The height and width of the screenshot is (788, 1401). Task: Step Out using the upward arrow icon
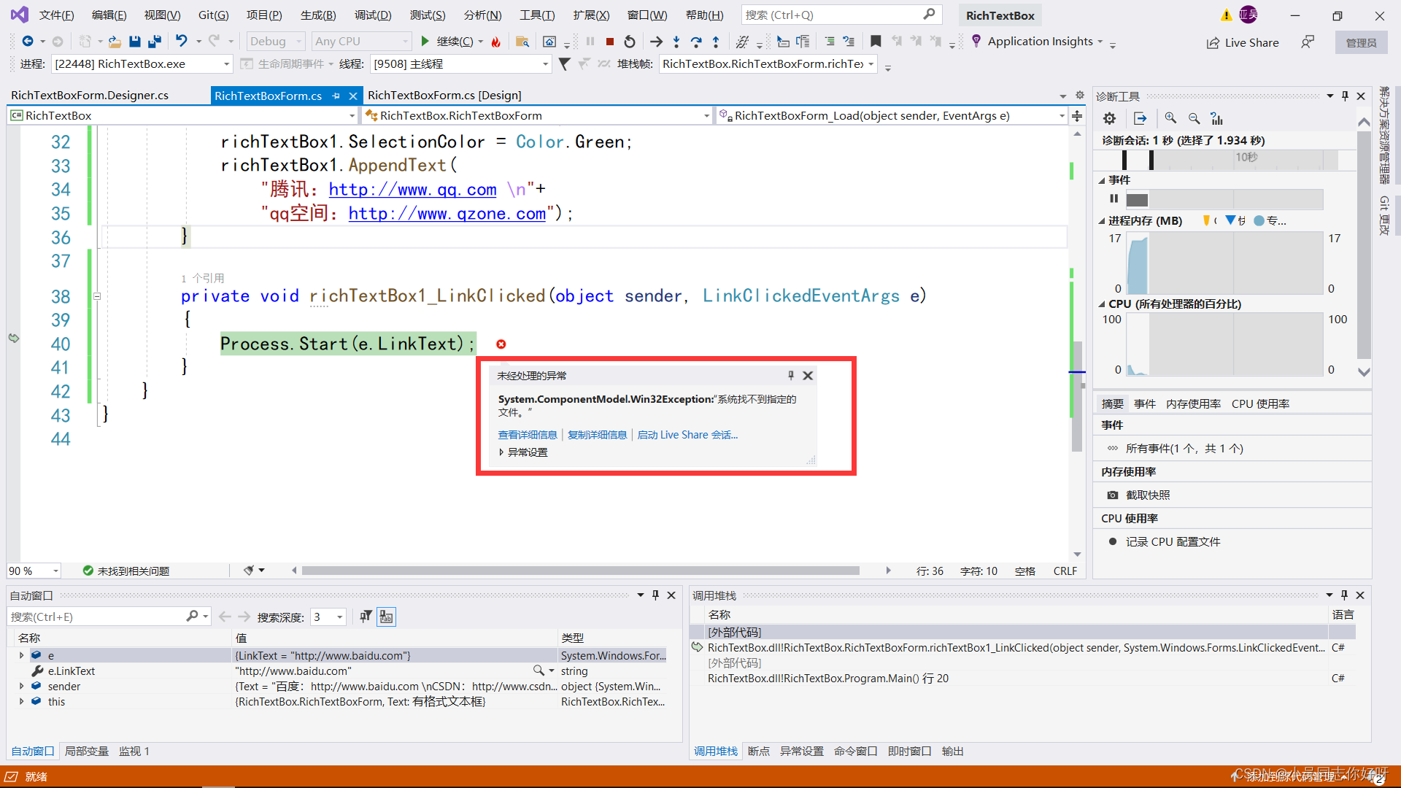click(x=717, y=42)
